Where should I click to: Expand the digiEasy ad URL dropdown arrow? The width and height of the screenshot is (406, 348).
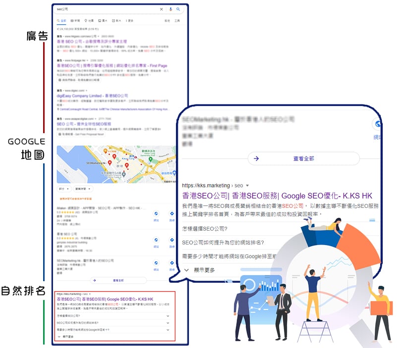click(x=86, y=91)
